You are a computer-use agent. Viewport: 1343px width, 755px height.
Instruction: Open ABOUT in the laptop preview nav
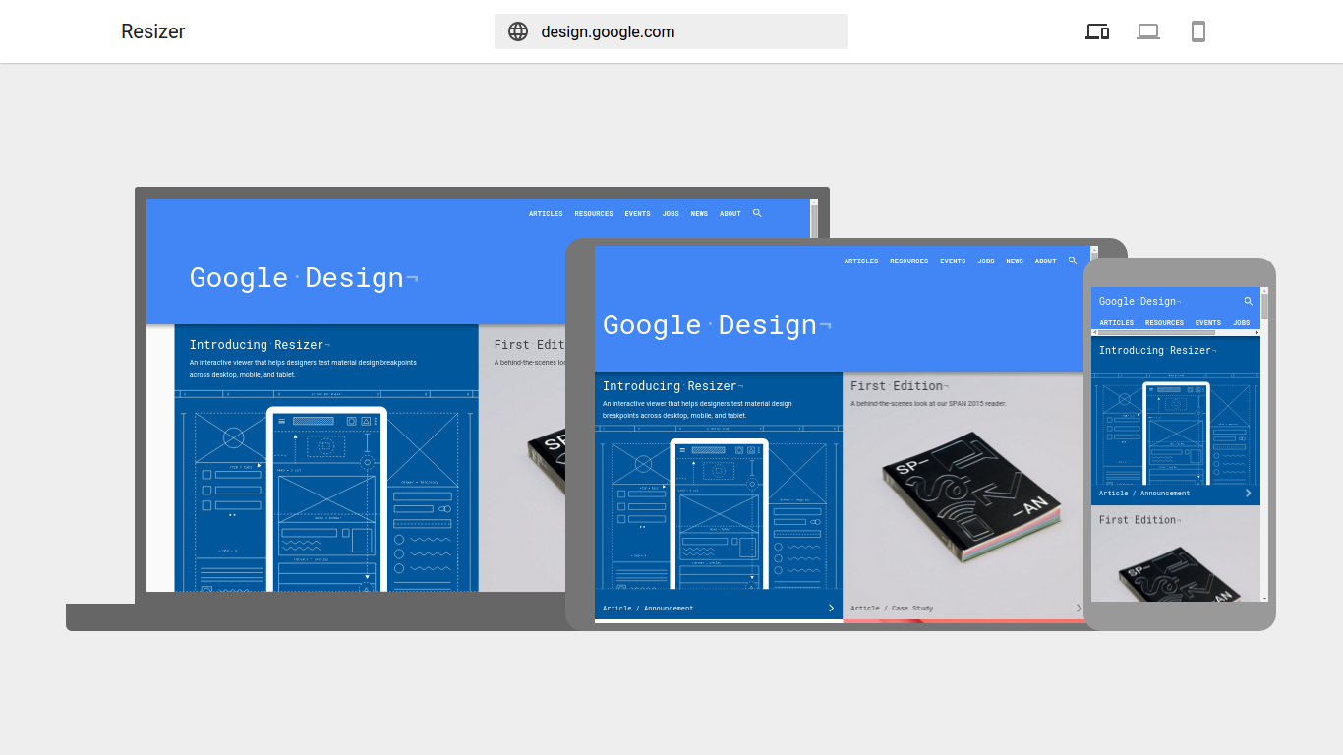pyautogui.click(x=730, y=214)
